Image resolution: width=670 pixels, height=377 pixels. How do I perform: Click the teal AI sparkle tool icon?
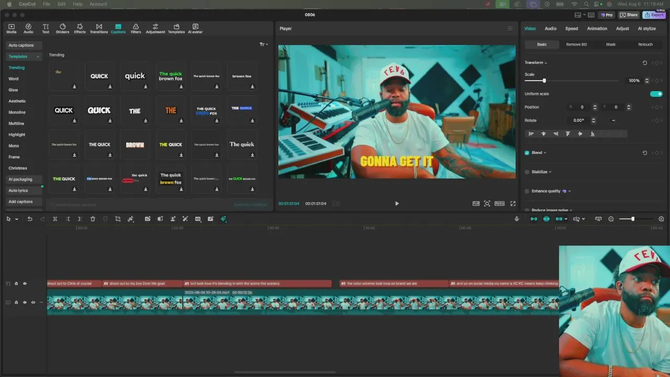(224, 219)
